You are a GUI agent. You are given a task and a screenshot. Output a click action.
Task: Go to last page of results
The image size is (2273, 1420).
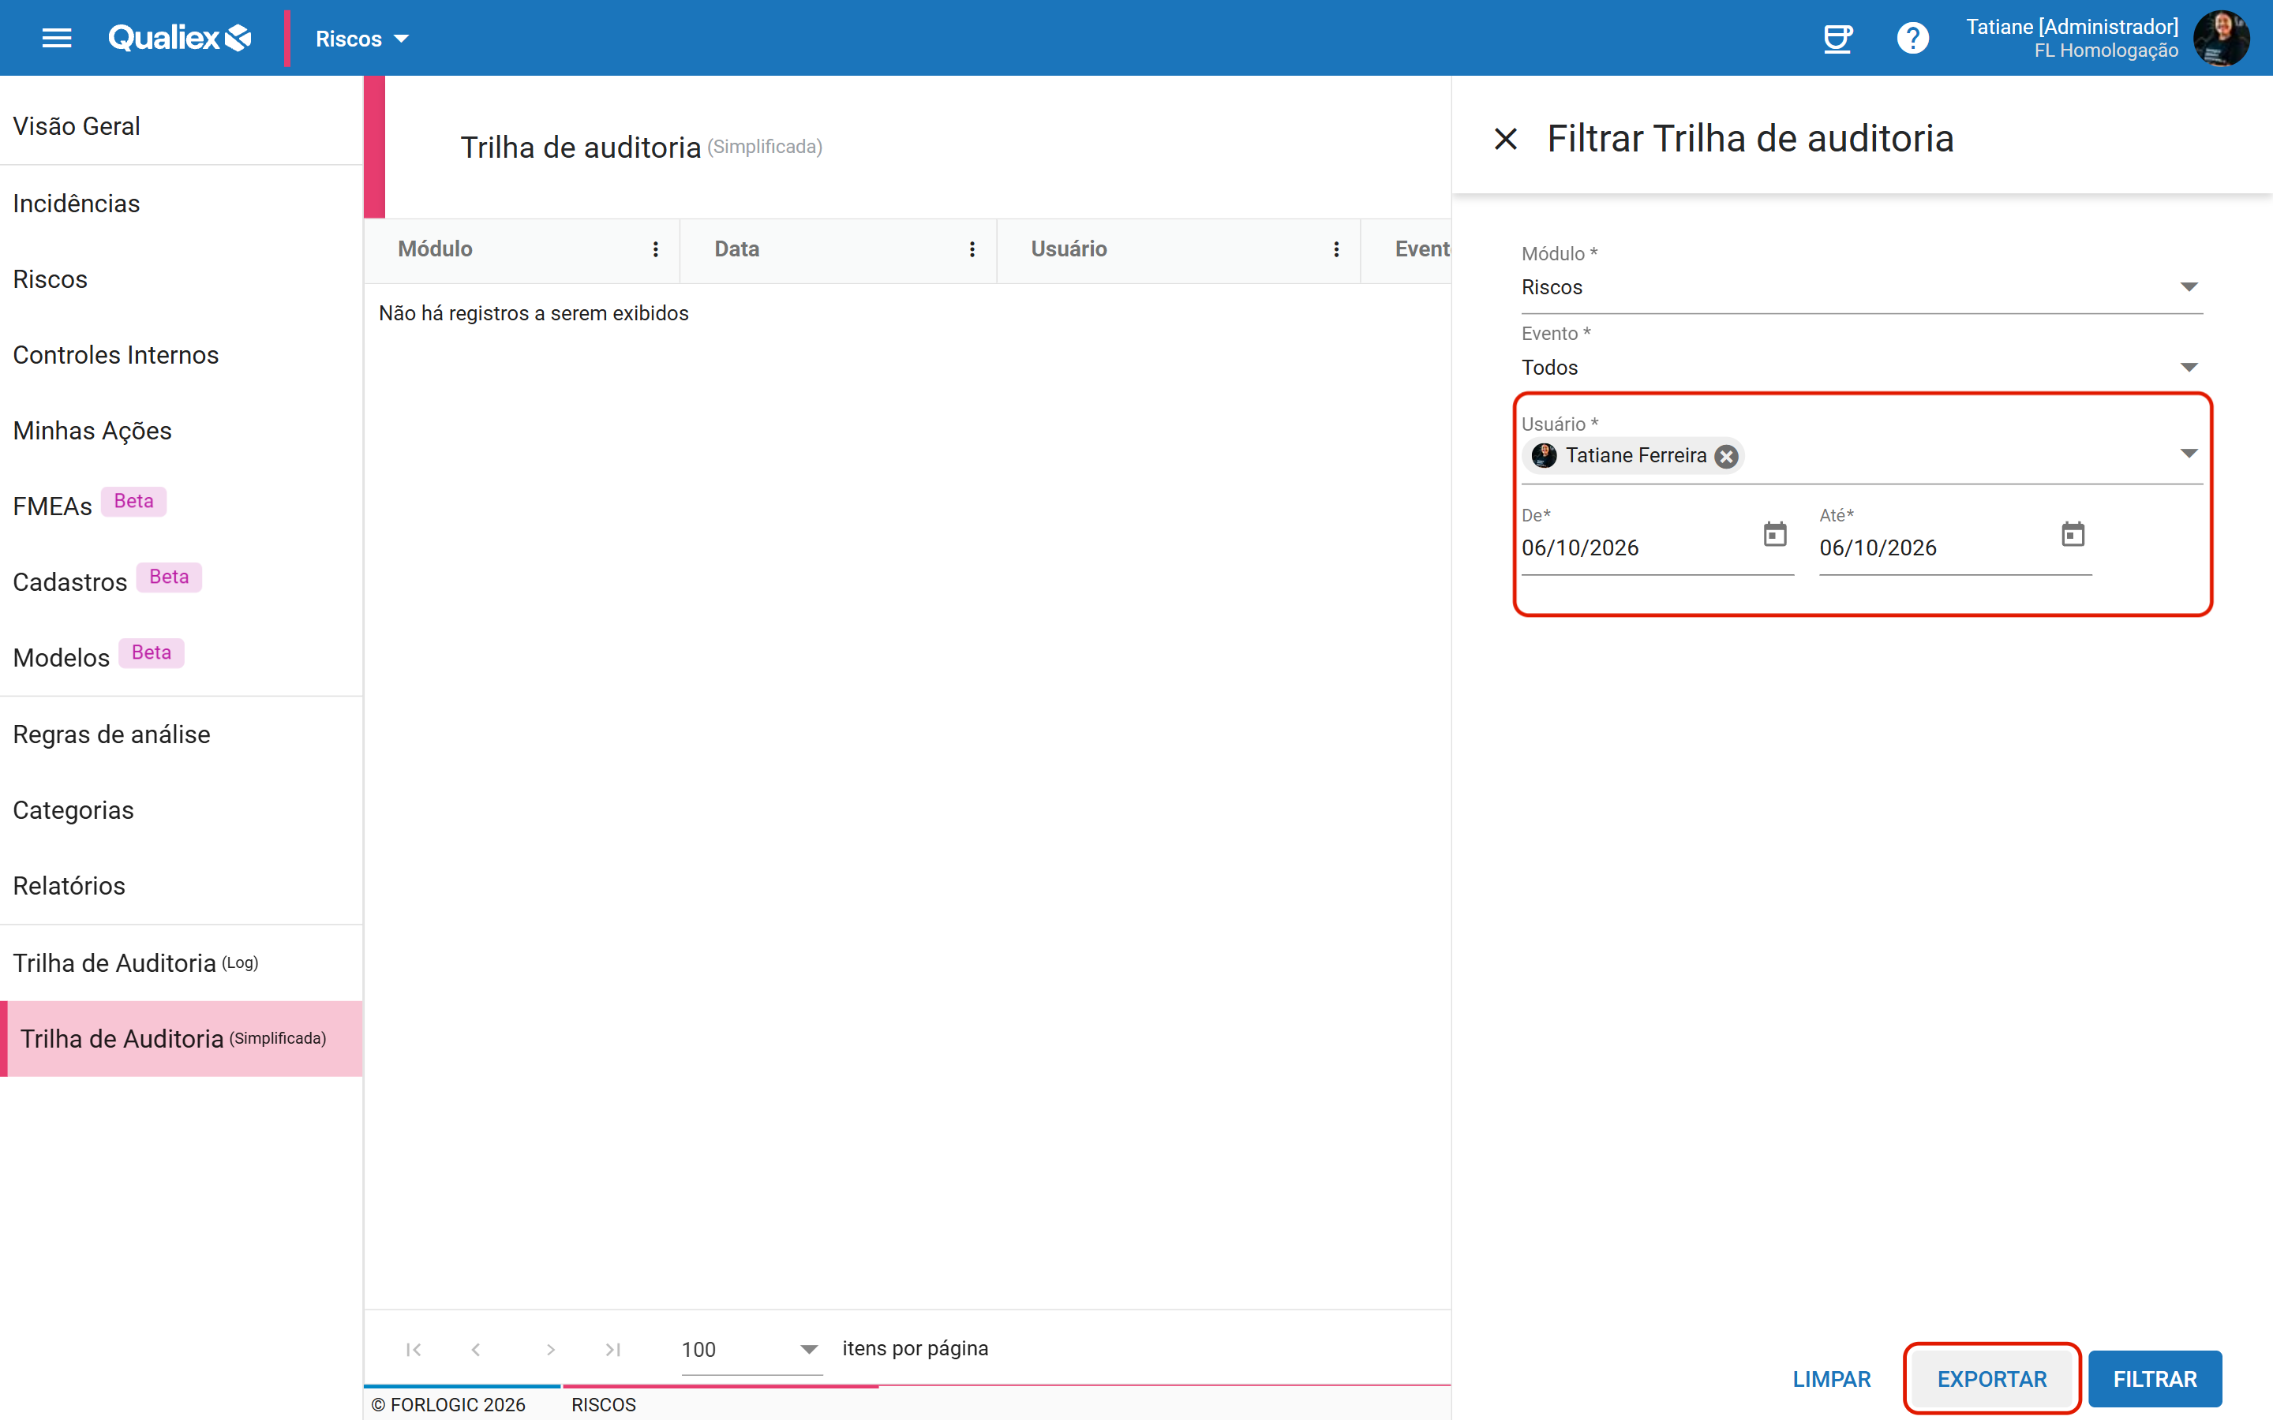pos(613,1350)
